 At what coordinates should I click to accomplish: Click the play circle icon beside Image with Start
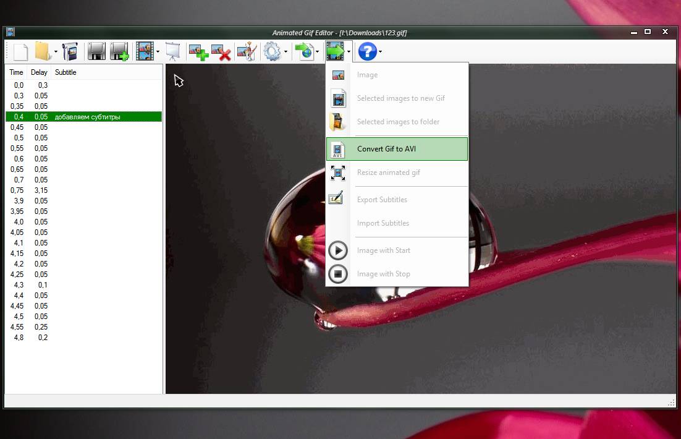(x=338, y=250)
